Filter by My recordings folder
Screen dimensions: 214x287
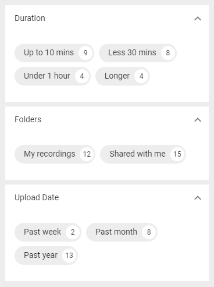click(55, 154)
